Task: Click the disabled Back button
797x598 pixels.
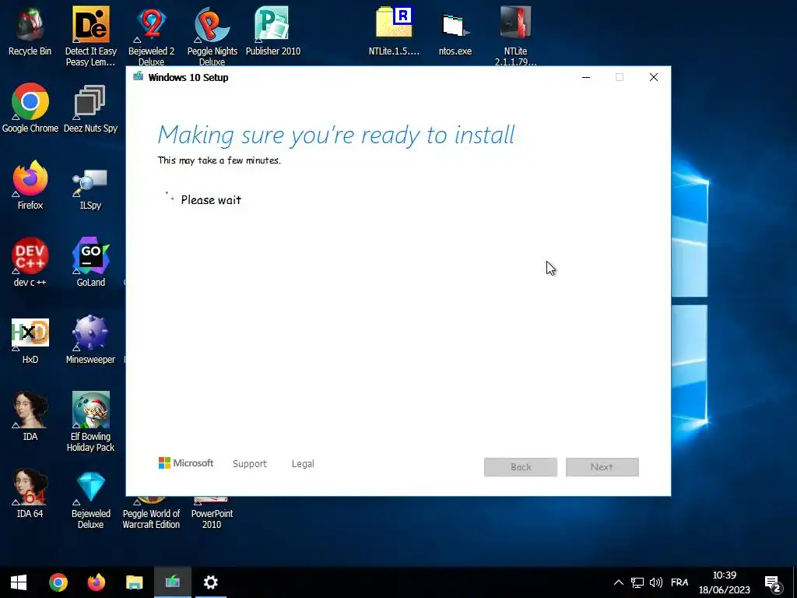Action: pyautogui.click(x=521, y=467)
